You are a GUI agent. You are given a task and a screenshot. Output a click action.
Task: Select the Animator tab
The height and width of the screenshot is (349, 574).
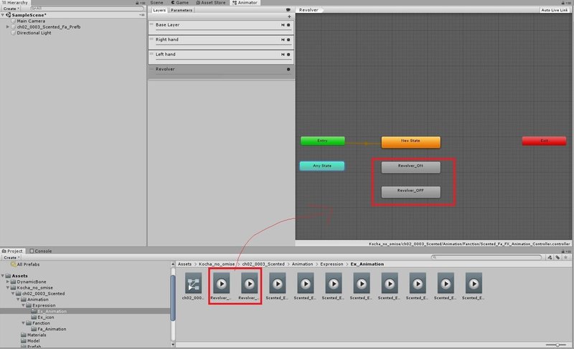pos(245,3)
